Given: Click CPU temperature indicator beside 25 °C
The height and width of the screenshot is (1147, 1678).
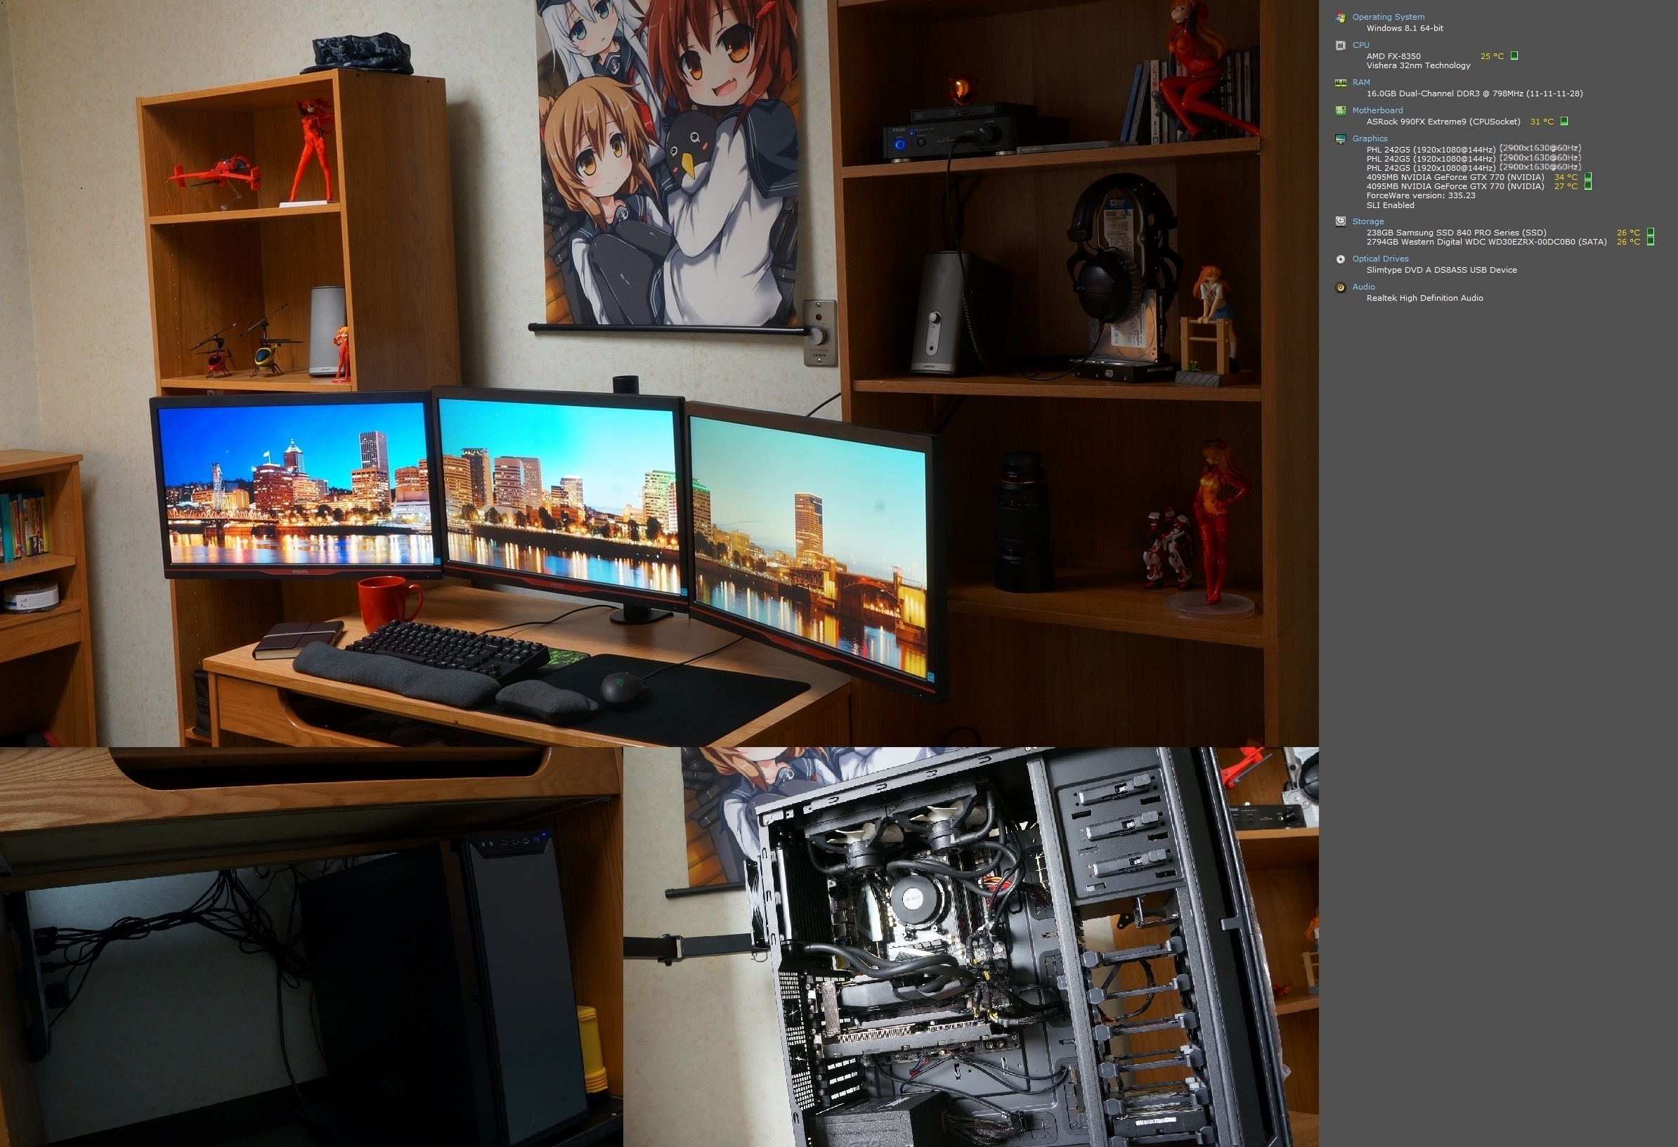Looking at the screenshot, I should coord(1514,56).
